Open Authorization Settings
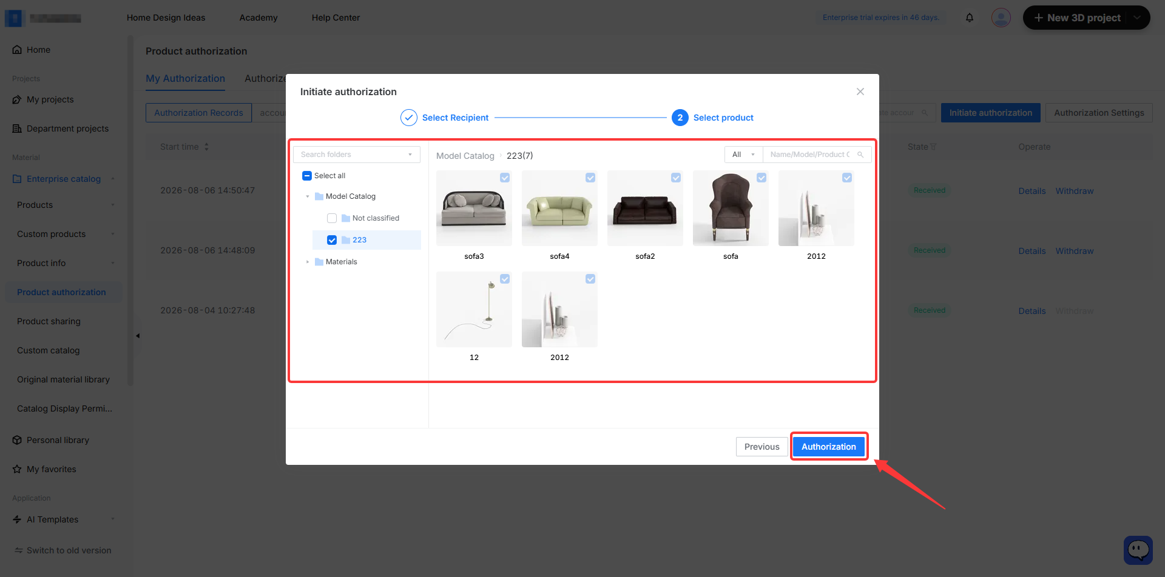Screen dimensions: 1165x577 (1099, 113)
